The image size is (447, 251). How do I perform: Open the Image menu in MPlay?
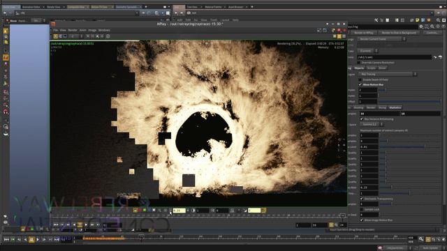click(x=92, y=30)
